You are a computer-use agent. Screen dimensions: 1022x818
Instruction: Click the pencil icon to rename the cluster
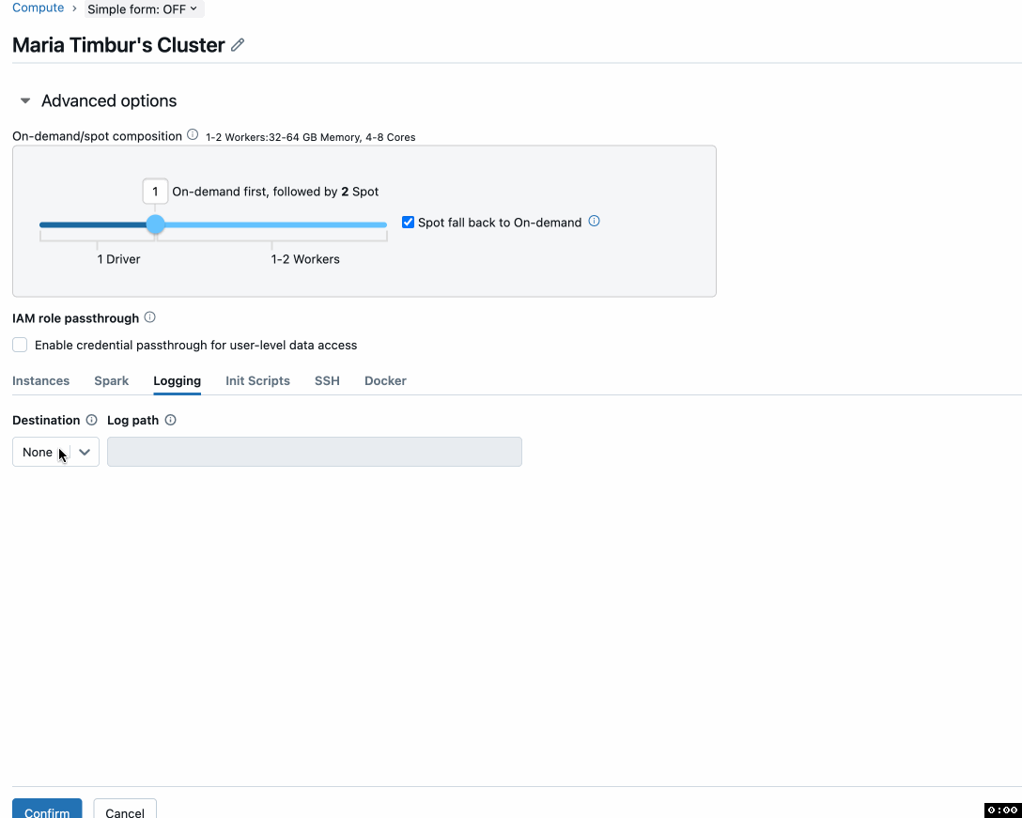coord(237,44)
